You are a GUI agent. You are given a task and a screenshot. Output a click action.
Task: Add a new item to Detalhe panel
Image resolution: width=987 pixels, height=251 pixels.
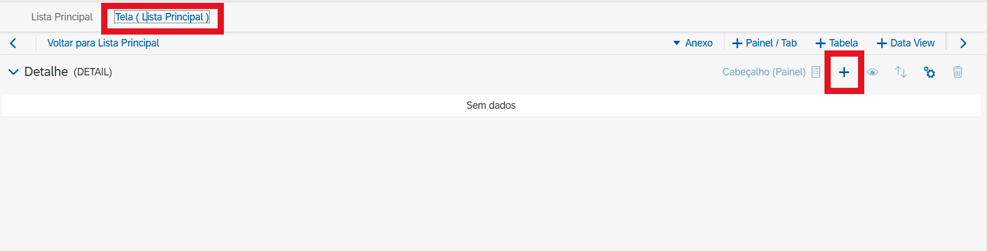tap(844, 72)
